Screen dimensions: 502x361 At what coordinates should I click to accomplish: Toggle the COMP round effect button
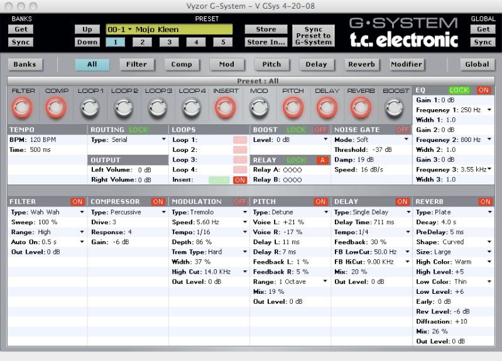56,107
